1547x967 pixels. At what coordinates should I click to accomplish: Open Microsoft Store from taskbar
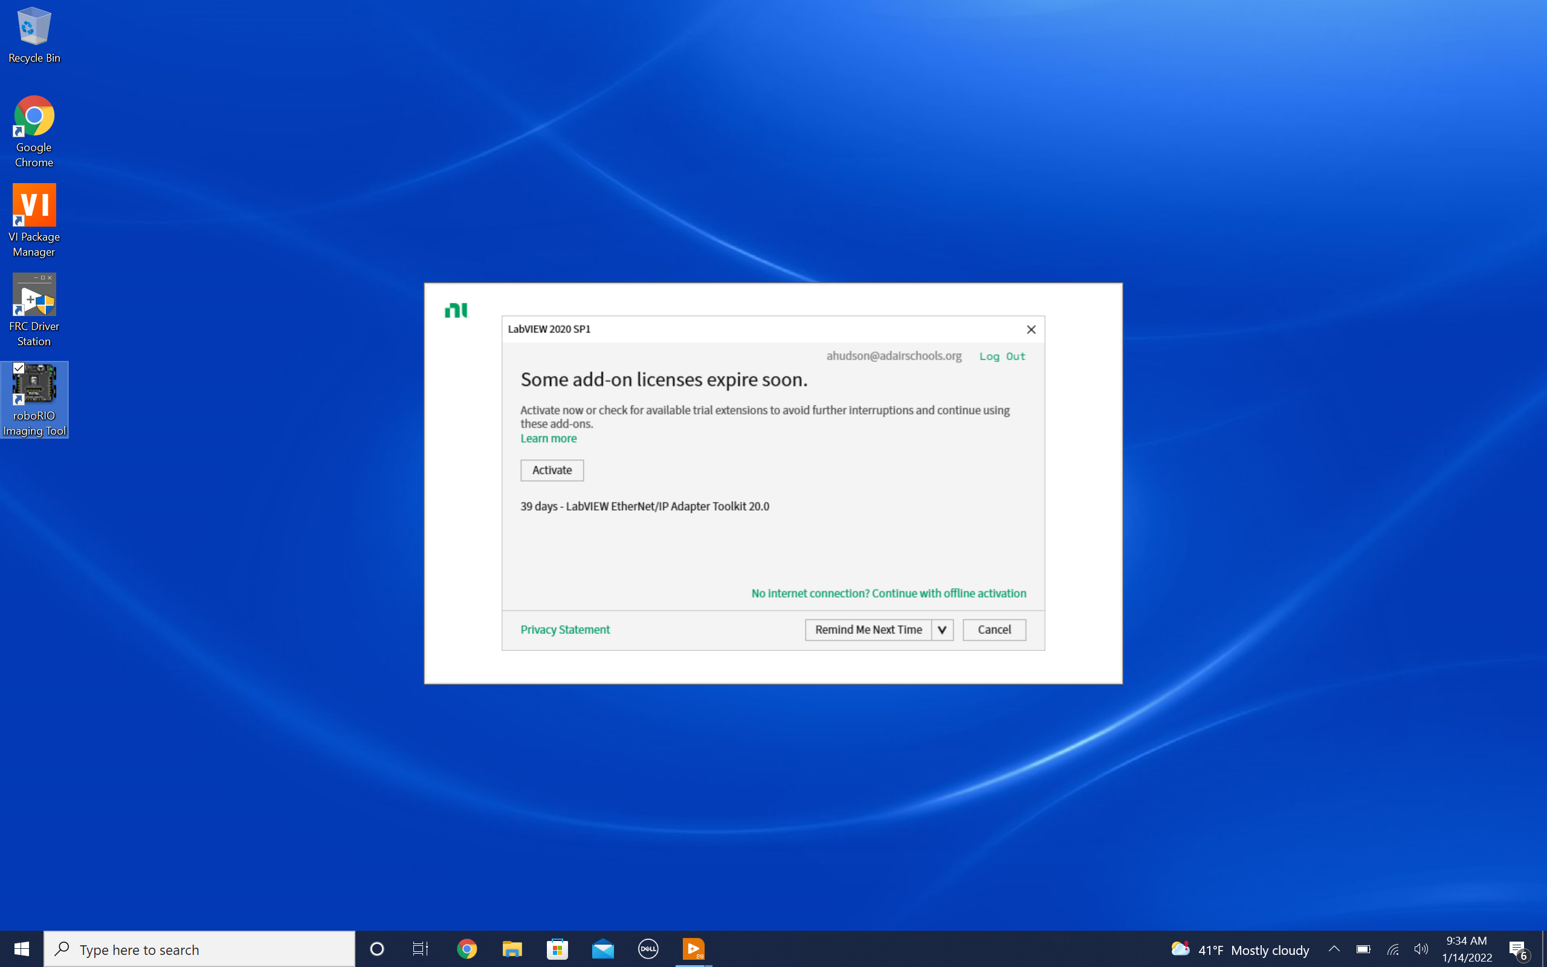coord(557,948)
